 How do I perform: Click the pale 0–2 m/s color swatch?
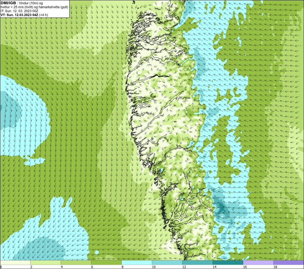(x=15, y=262)
